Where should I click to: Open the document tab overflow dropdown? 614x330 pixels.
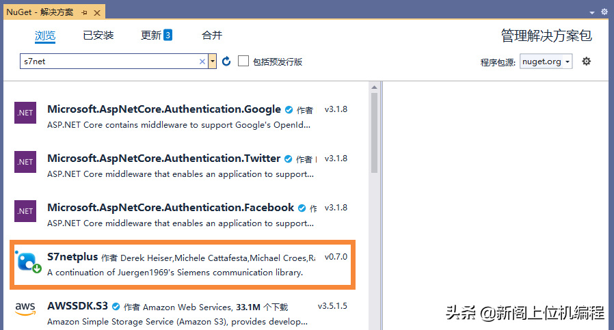(592, 12)
